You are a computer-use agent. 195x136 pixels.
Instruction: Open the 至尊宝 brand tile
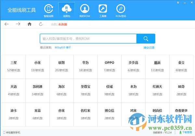click(x=85, y=91)
